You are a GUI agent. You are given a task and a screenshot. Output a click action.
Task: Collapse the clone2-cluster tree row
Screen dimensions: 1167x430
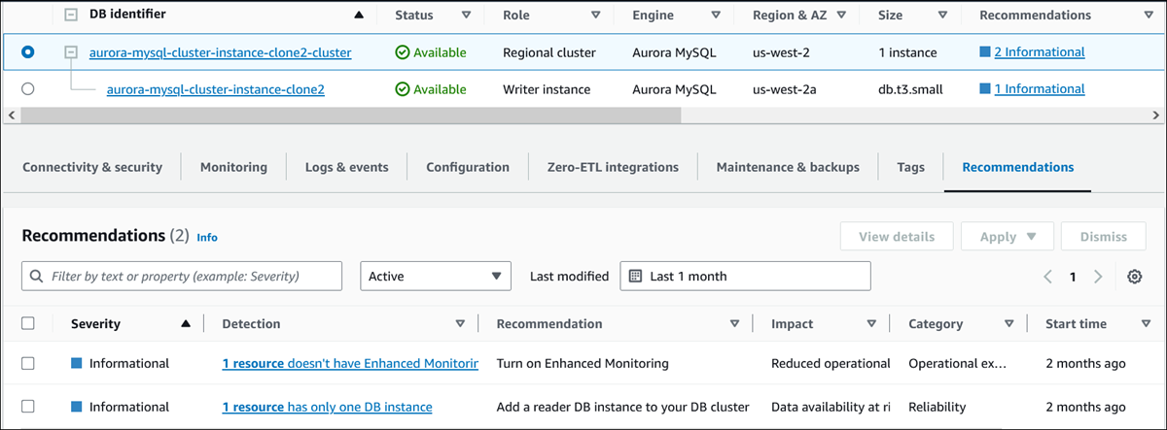click(71, 52)
